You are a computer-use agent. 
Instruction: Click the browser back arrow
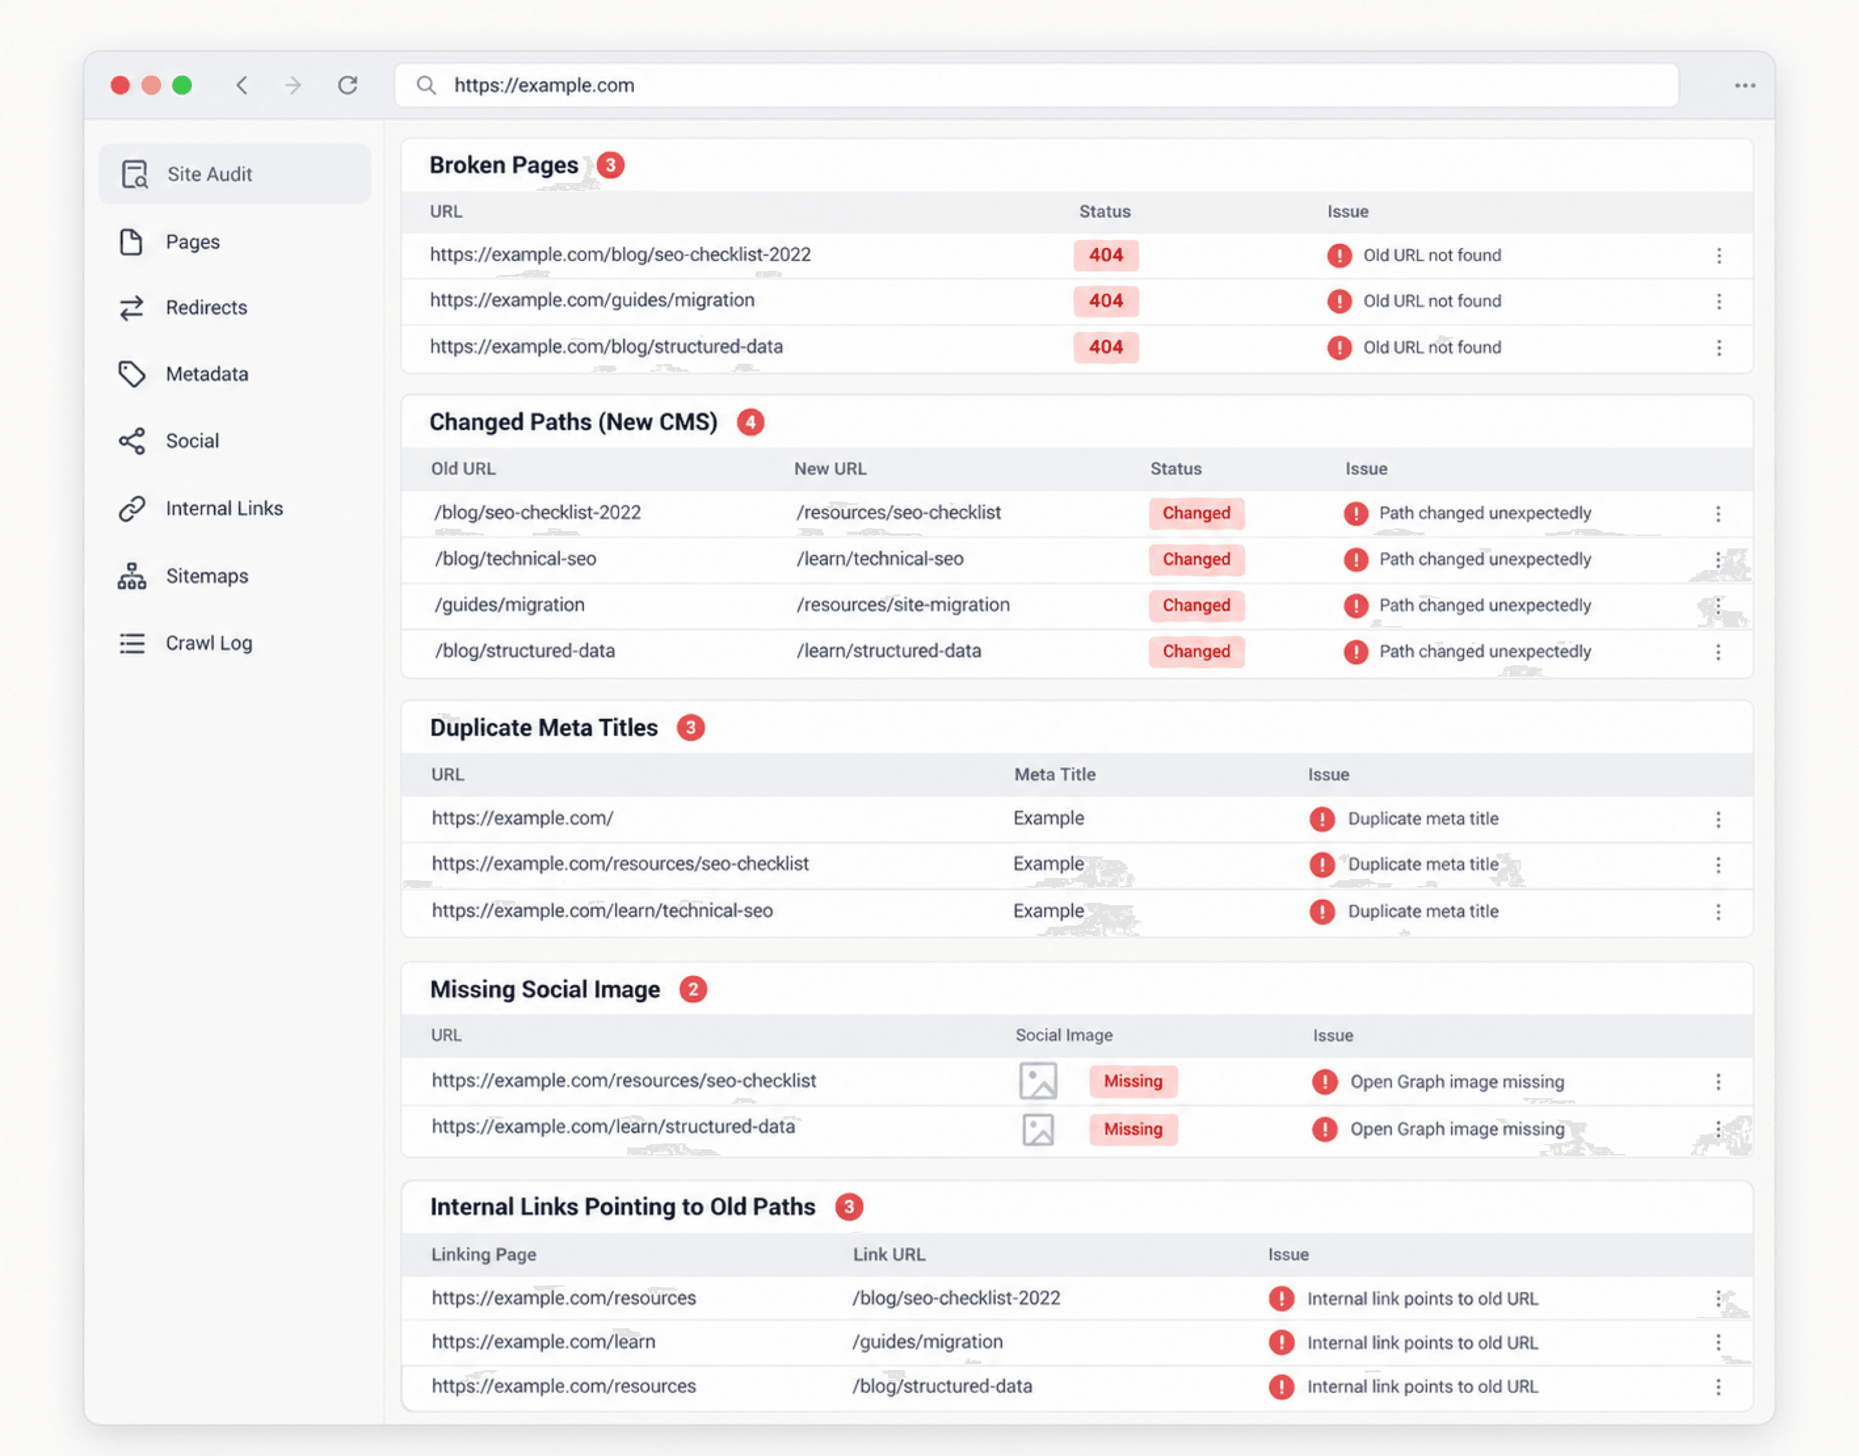coord(242,85)
